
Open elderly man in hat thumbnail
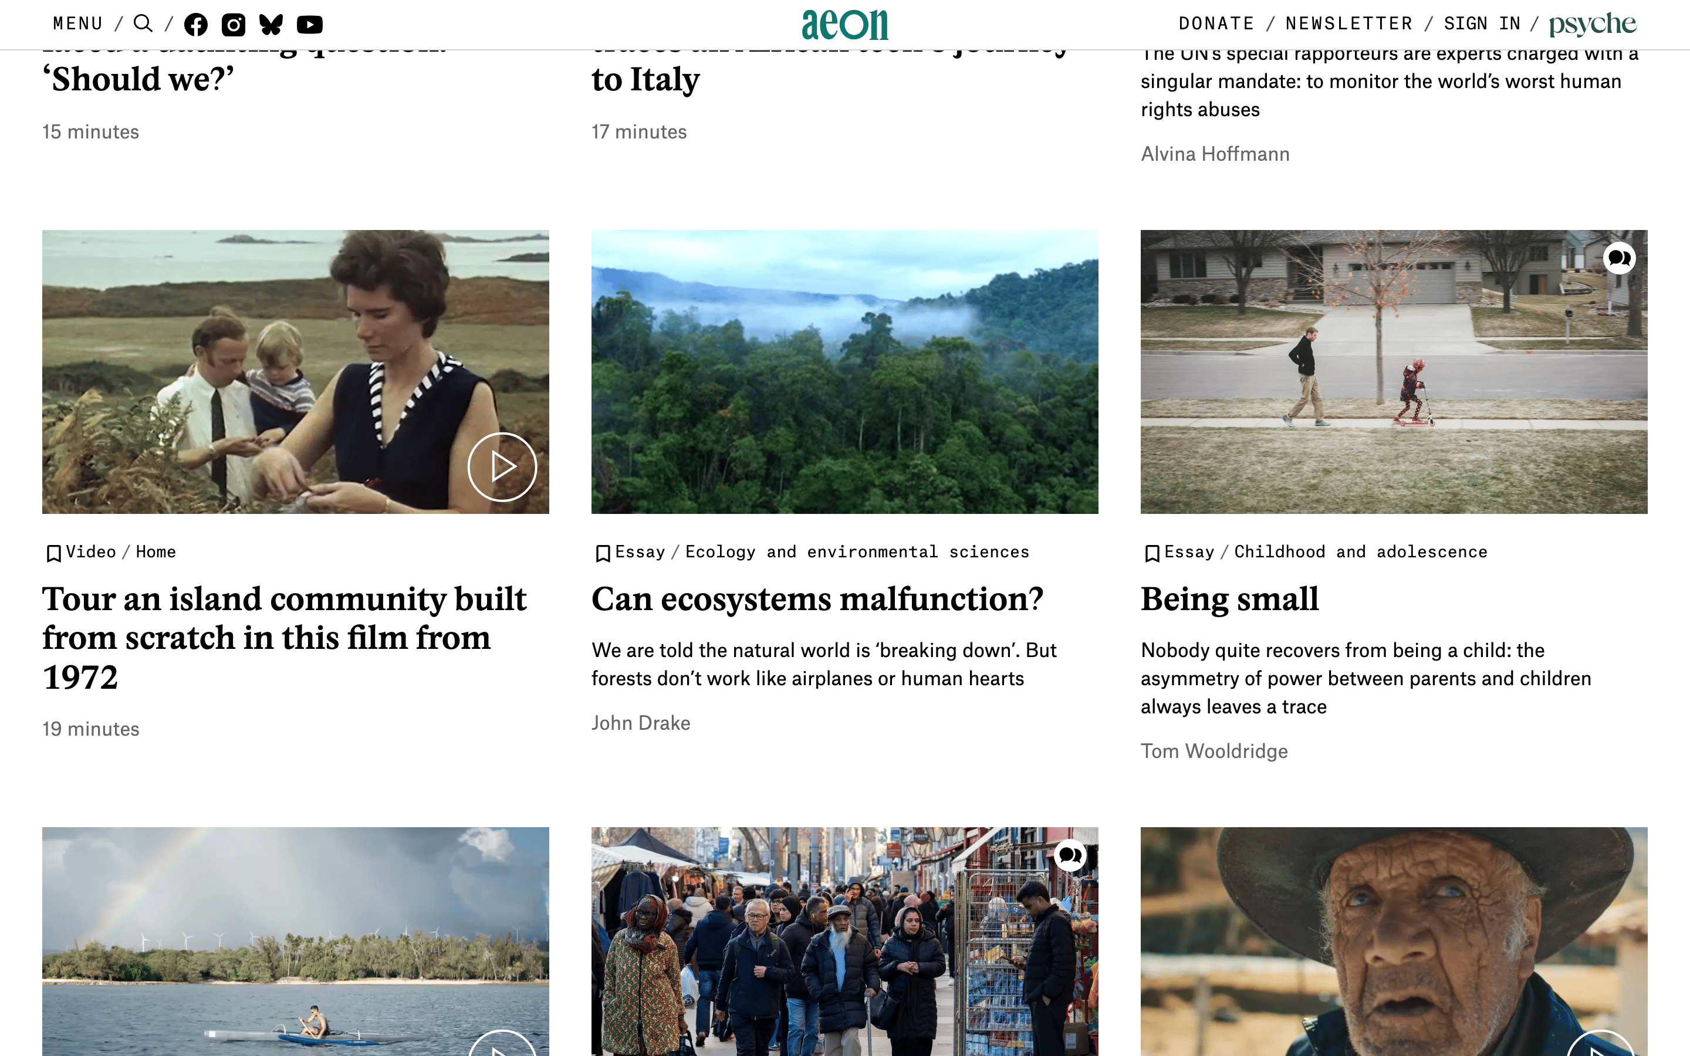tap(1394, 942)
